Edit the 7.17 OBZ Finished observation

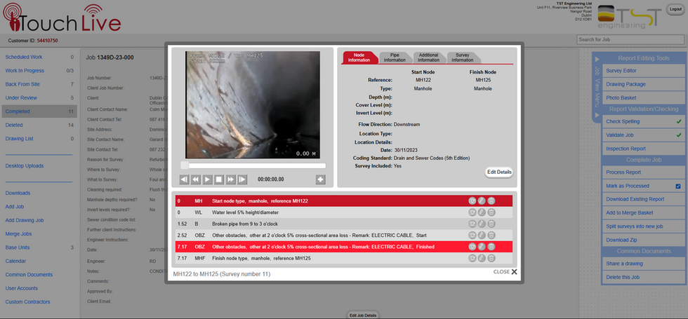pyautogui.click(x=482, y=247)
